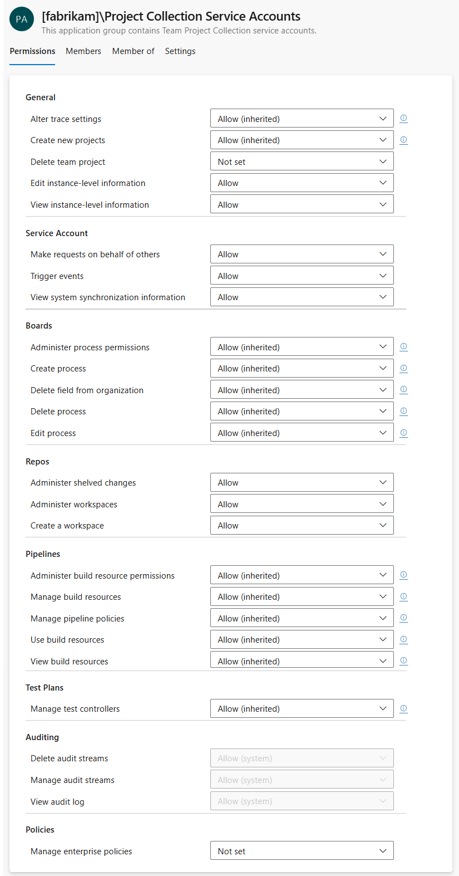Open Delete team project permission dropdown

coord(302,162)
